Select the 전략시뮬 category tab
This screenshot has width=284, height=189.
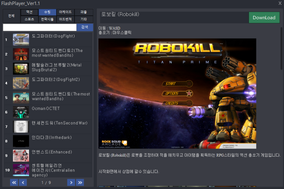tap(47, 19)
